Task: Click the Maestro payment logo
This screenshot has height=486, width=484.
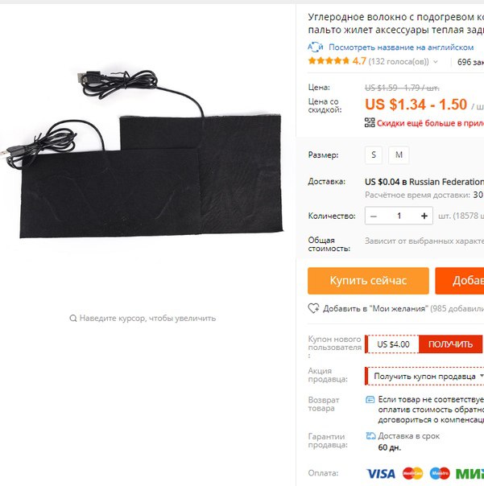Action: click(440, 473)
